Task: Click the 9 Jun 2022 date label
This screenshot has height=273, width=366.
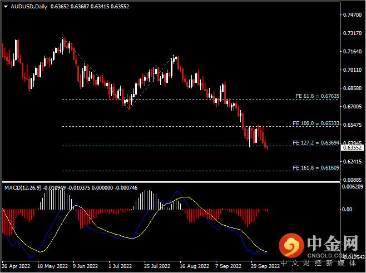Action: click(86, 266)
